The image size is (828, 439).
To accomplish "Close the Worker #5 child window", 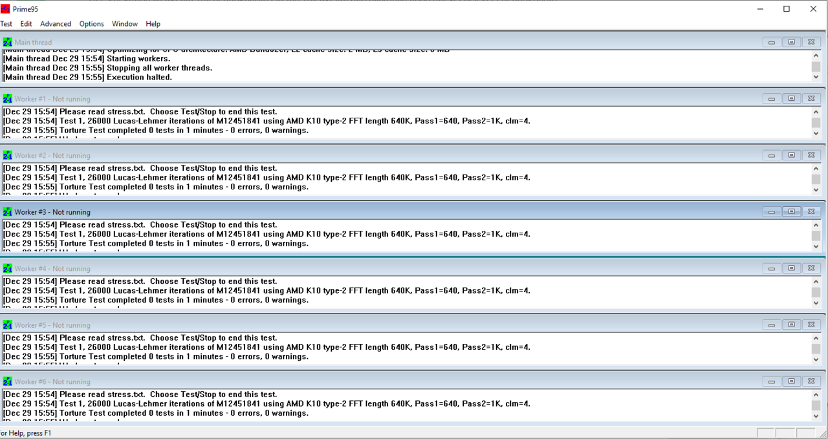I will tap(811, 325).
